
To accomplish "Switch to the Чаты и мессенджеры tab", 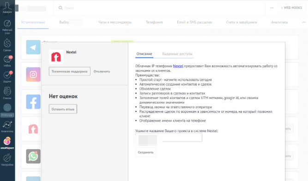I will [x=115, y=22].
